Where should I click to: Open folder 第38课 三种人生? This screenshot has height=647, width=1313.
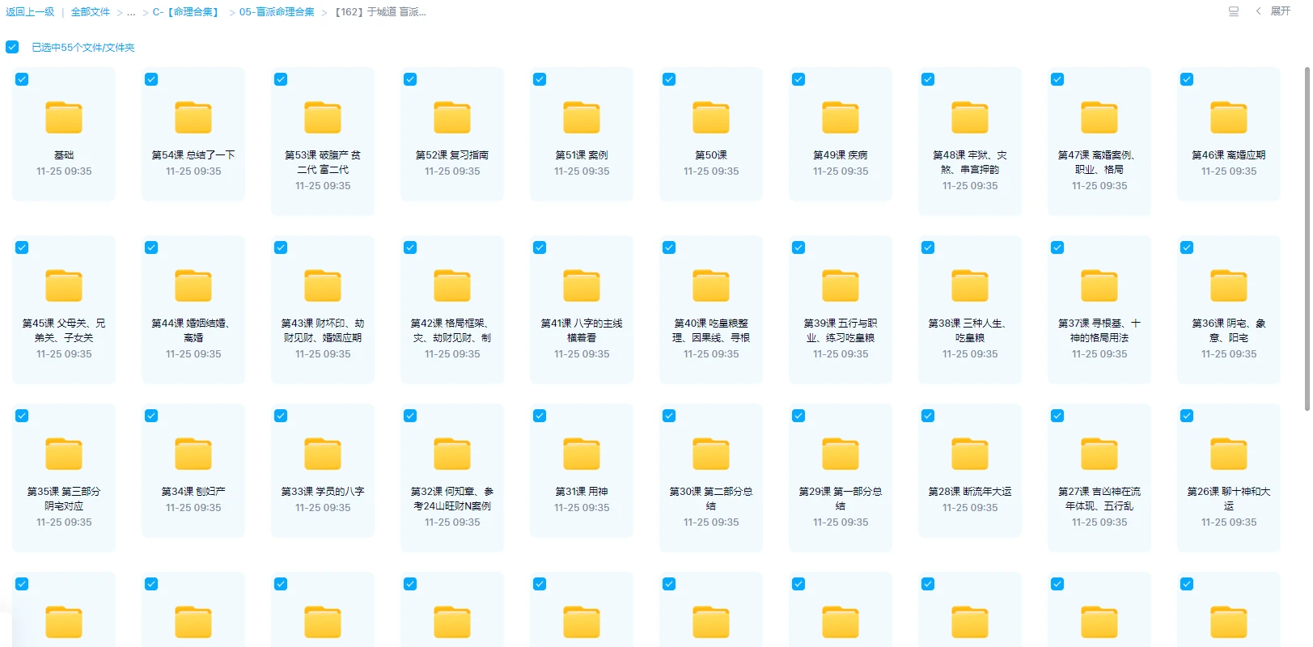(970, 285)
